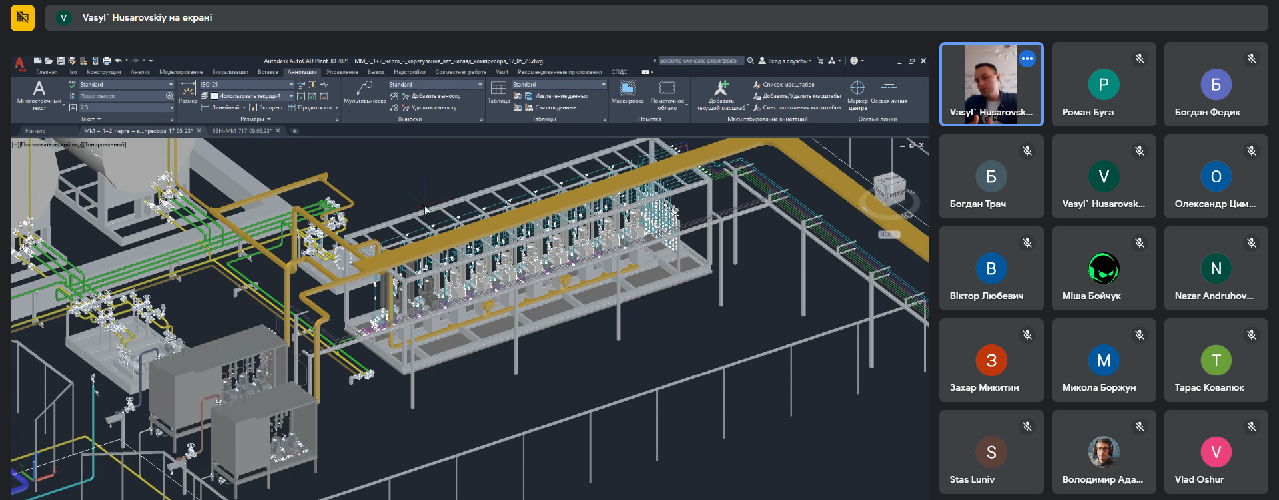Viewport: 1279px width, 500px height.
Task: Switch to the Вставка ribbon tab
Action: (268, 72)
